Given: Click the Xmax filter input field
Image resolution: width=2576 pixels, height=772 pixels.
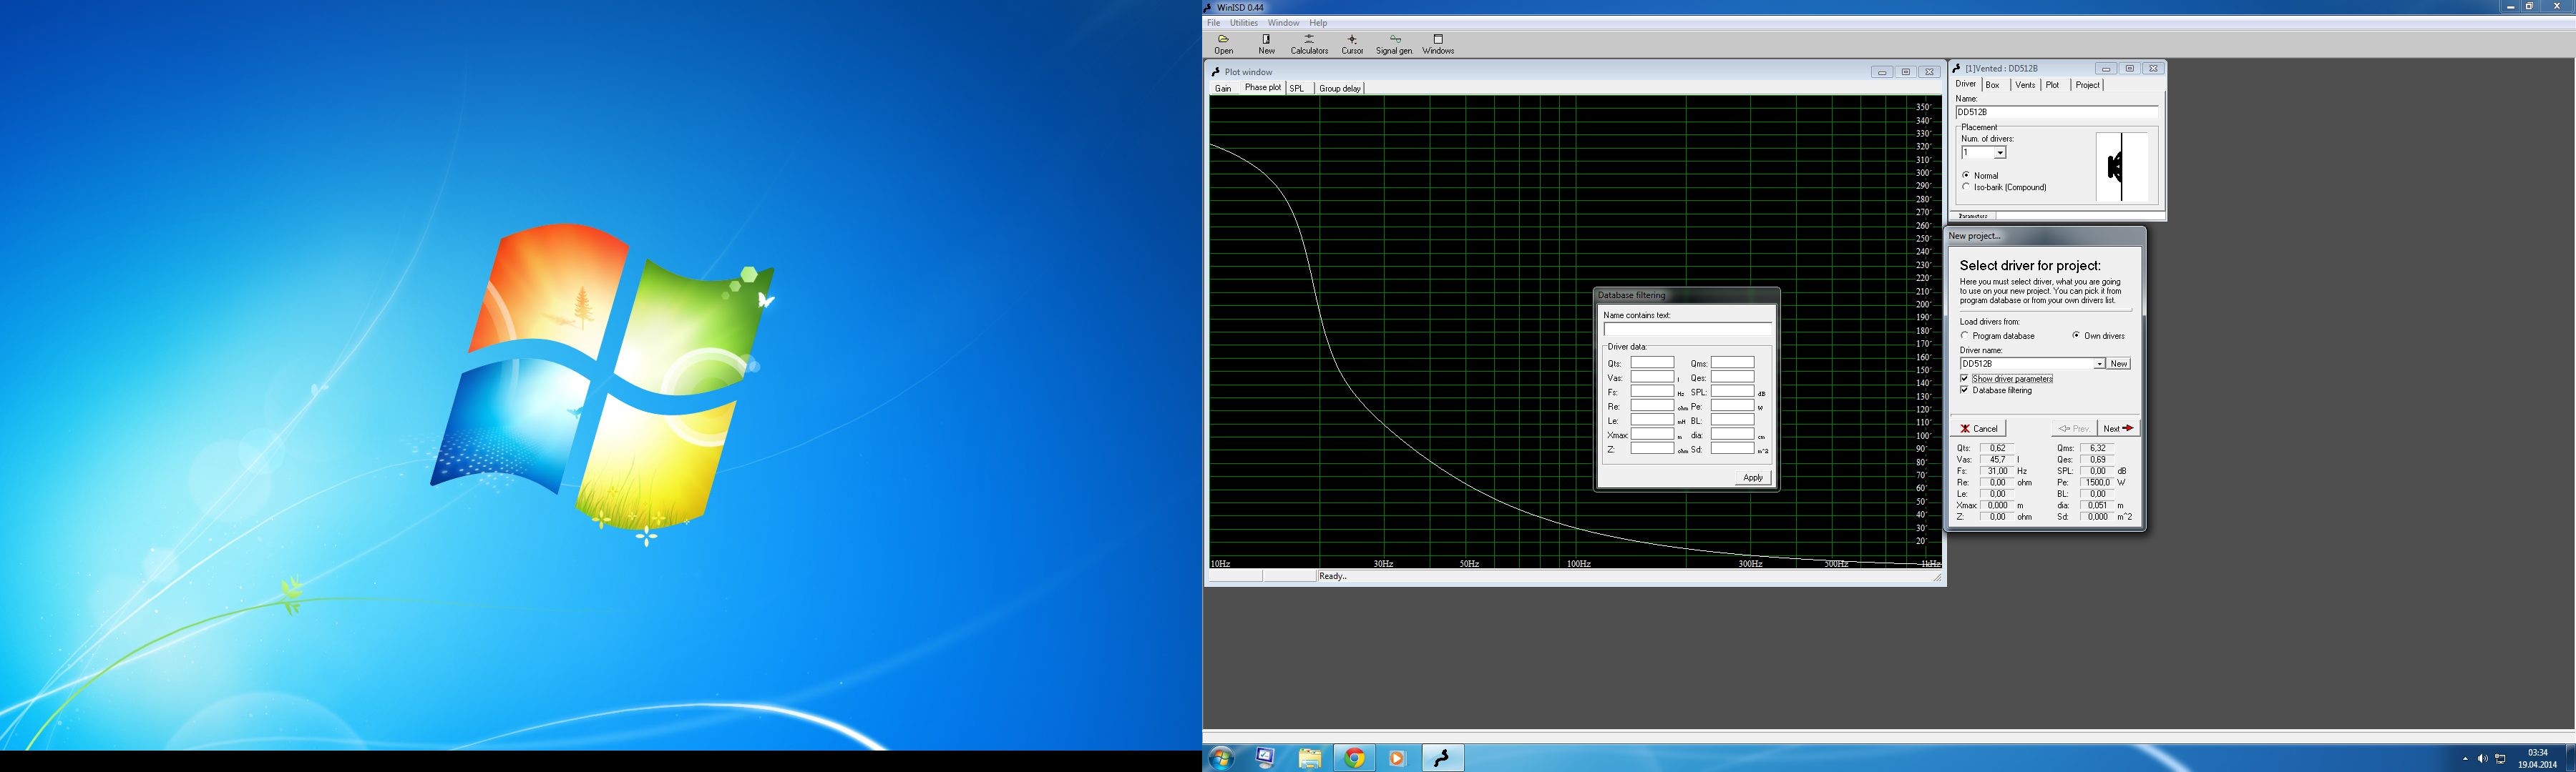Looking at the screenshot, I should point(1652,435).
